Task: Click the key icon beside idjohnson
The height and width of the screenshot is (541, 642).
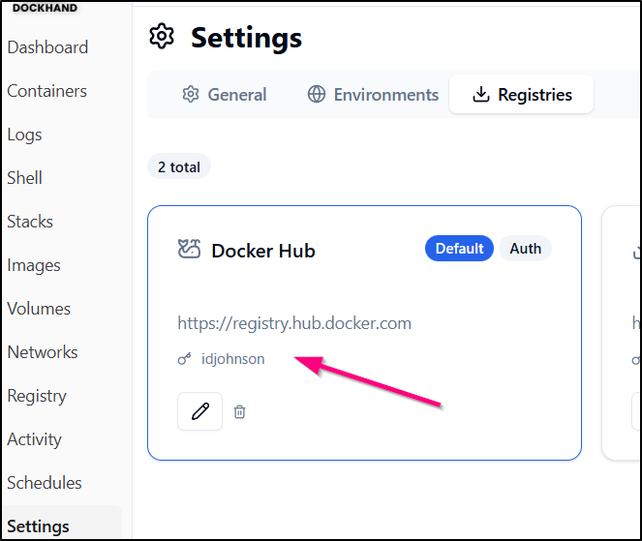Action: 184,359
